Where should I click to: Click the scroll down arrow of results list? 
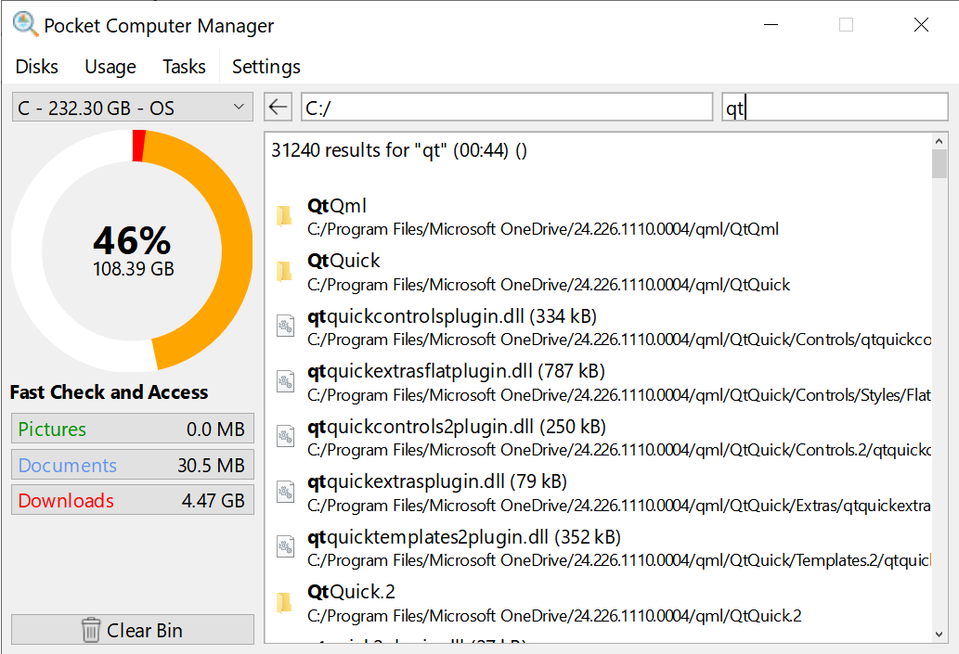939,635
